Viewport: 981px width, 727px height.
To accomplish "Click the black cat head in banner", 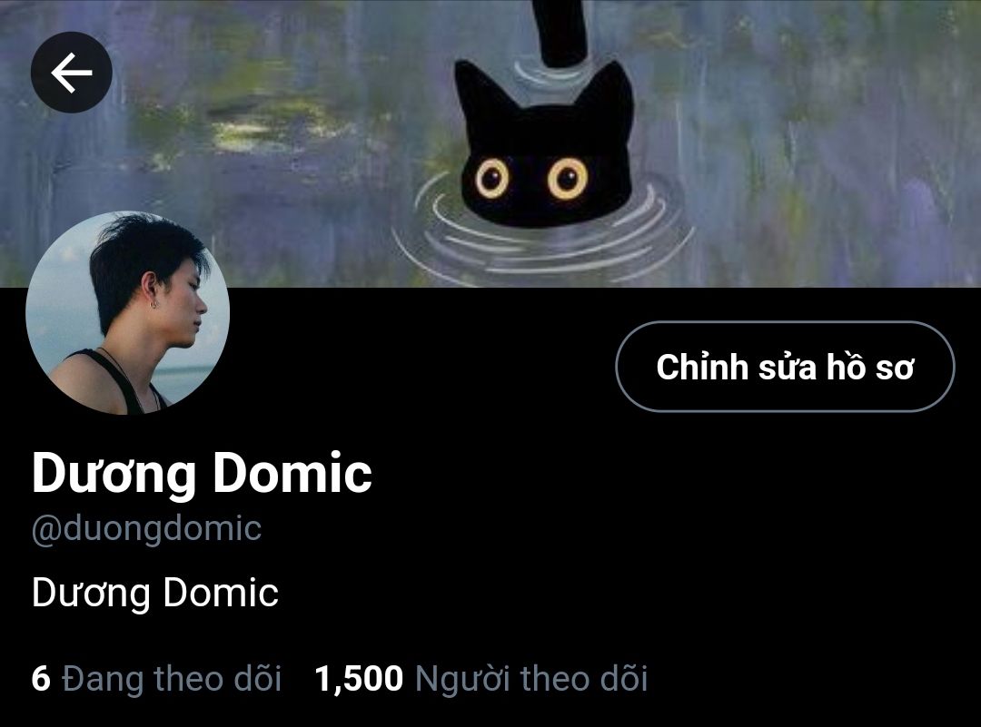I will (544, 143).
